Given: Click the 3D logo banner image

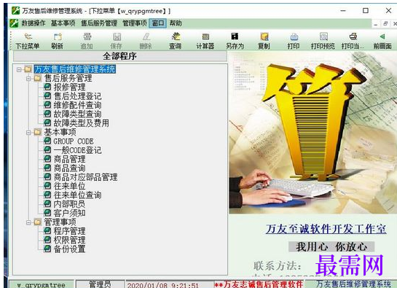Looking at the screenshot, I should click(x=313, y=133).
